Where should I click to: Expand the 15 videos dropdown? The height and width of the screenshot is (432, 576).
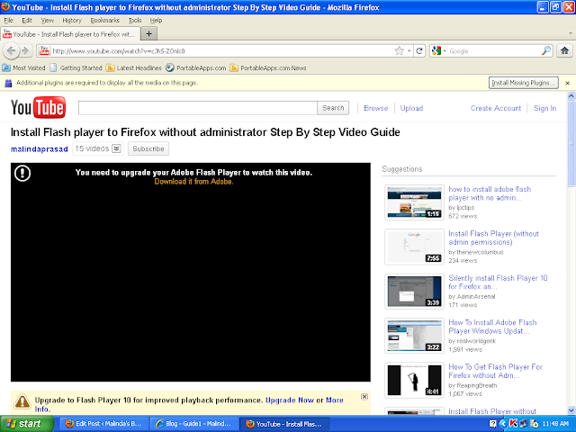point(116,148)
